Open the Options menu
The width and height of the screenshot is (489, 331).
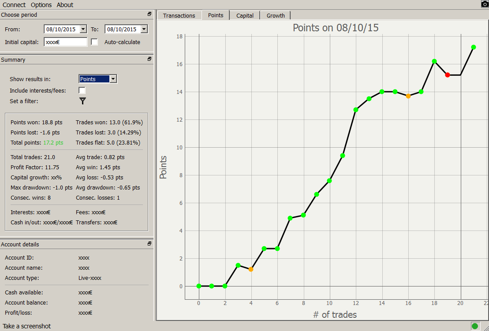click(x=41, y=5)
